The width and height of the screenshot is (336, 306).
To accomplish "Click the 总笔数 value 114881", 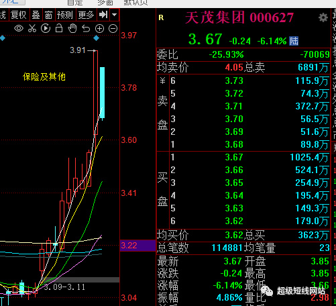I will (x=227, y=248).
